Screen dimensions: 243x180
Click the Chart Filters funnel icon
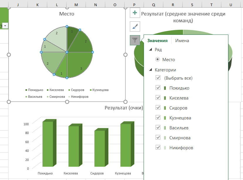pyautogui.click(x=135, y=40)
